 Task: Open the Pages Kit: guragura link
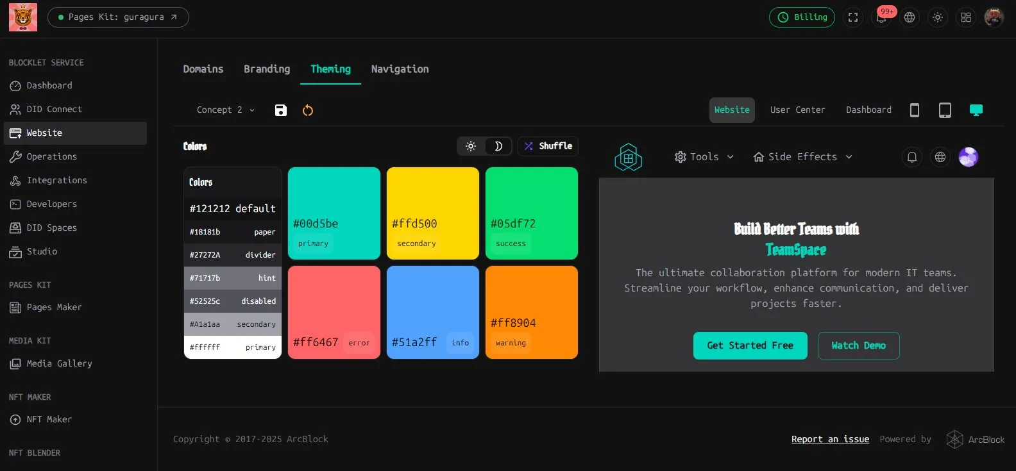point(118,17)
